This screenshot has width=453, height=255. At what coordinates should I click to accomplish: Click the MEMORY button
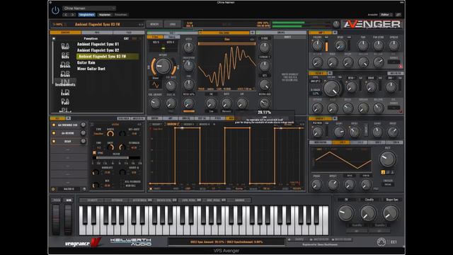tap(154, 24)
